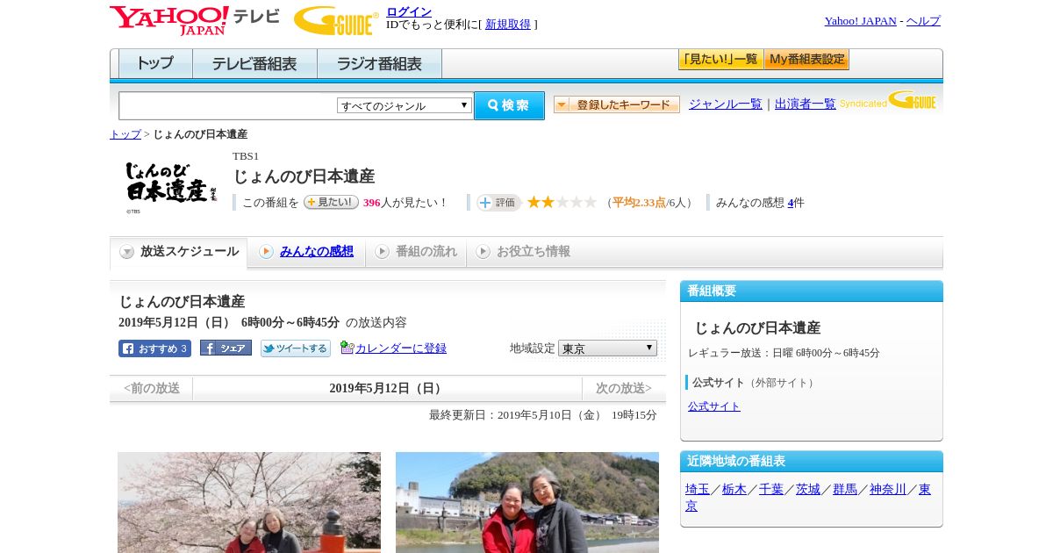The image size is (1053, 553).
Task: Open 茨城 regional program guide
Action: [808, 490]
